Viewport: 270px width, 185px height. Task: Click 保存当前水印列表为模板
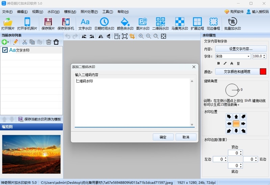click(39, 119)
